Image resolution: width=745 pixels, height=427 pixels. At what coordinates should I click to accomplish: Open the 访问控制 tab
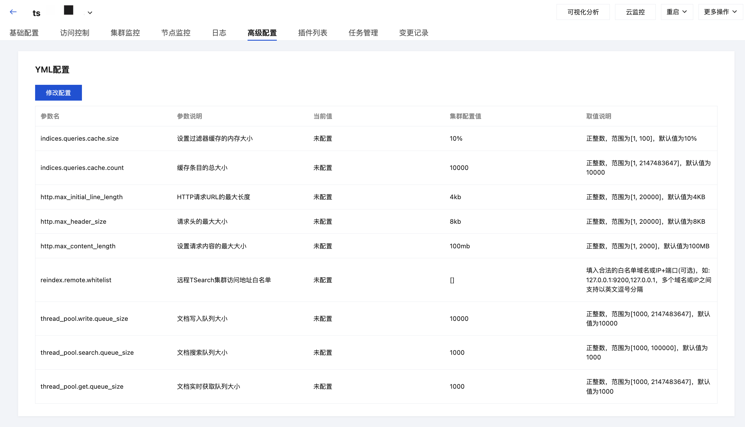75,33
